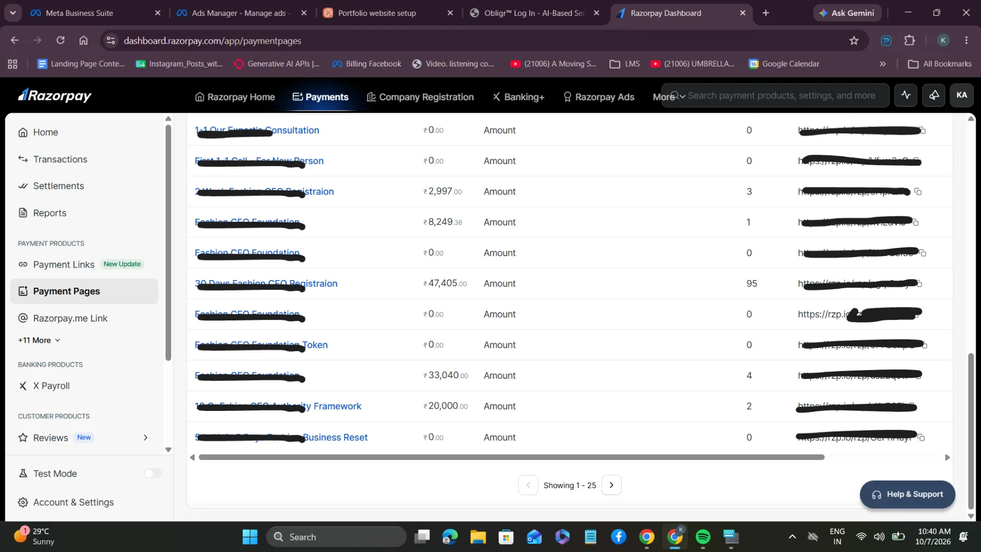Open Settlements in the sidebar

point(58,186)
